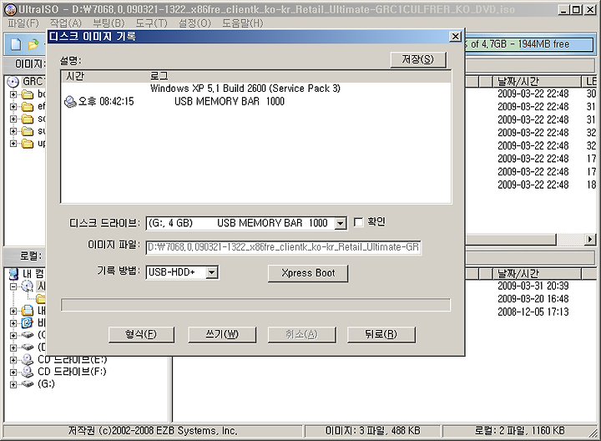Select the 'bo' folder in the image tree
Viewport: 601px width, 441px height.
[28, 94]
